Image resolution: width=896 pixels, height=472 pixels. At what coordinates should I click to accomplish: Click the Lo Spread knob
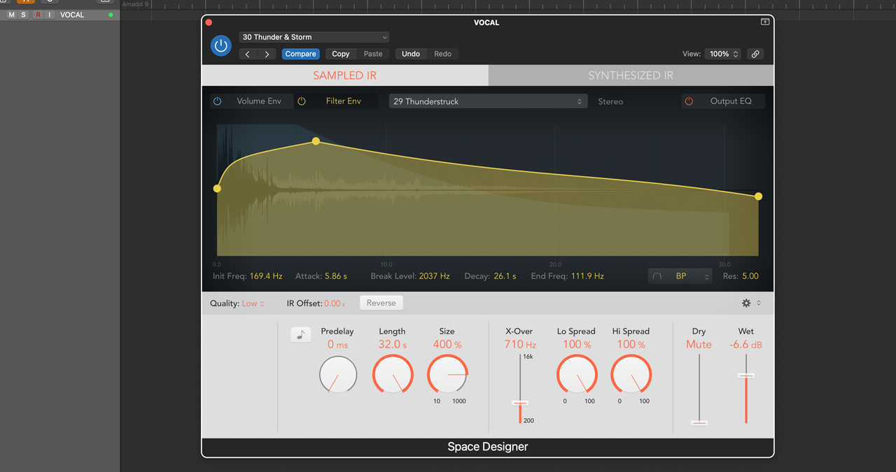pos(577,374)
